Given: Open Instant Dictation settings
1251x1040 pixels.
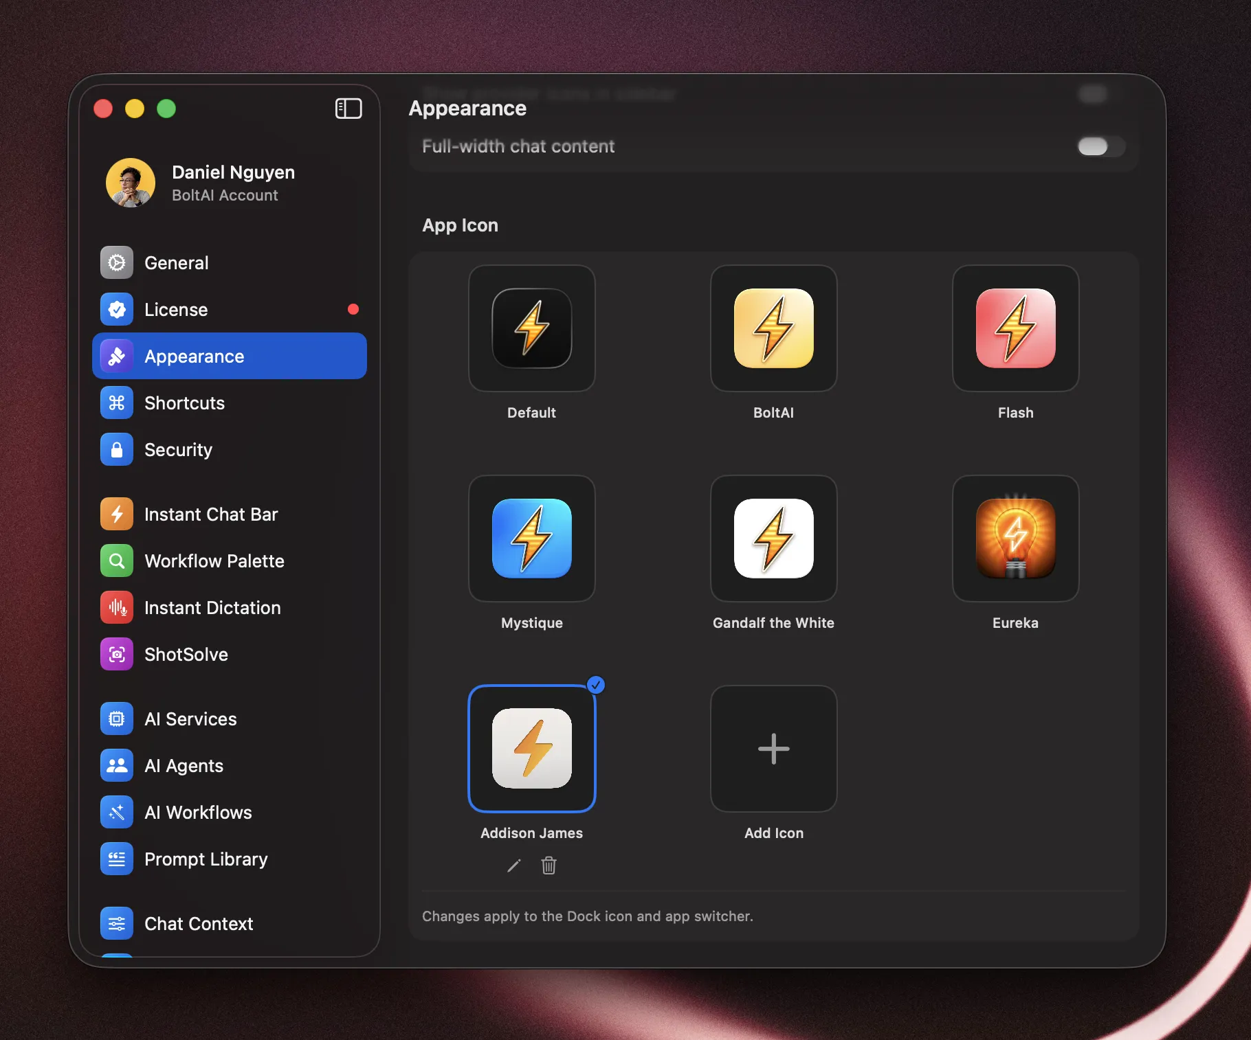Looking at the screenshot, I should pyautogui.click(x=212, y=607).
